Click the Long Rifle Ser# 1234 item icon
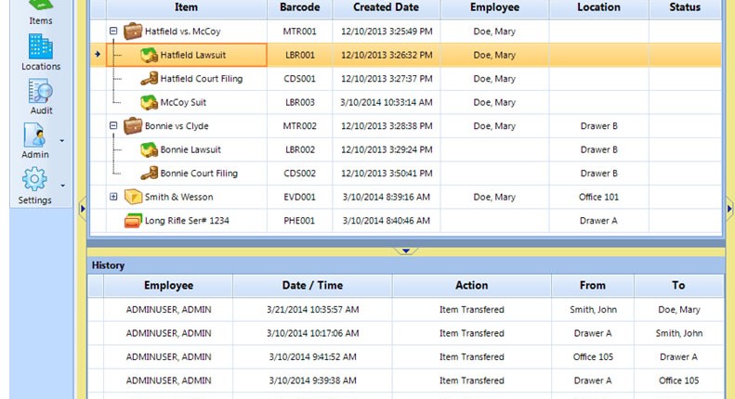The width and height of the screenshot is (735, 399). tap(133, 221)
